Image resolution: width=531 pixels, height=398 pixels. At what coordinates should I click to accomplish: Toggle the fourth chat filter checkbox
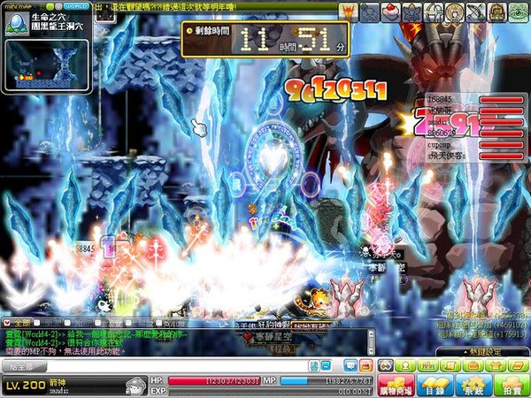(x=98, y=323)
